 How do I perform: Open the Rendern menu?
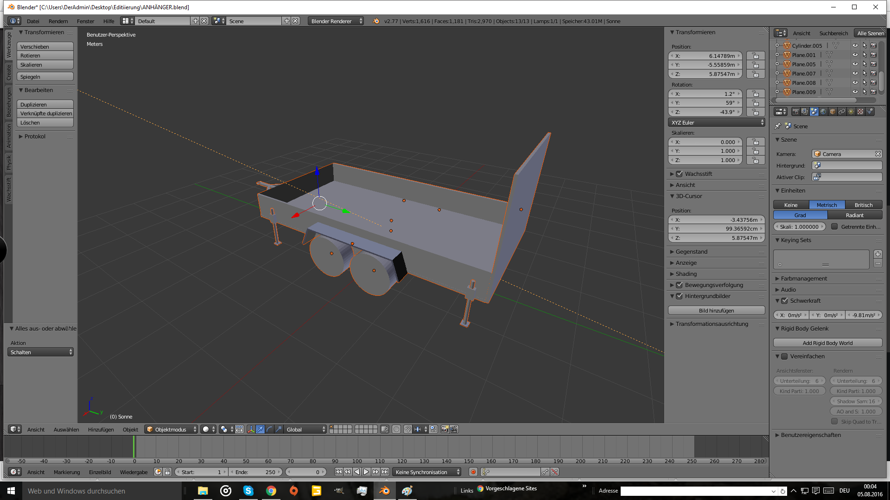coord(58,21)
